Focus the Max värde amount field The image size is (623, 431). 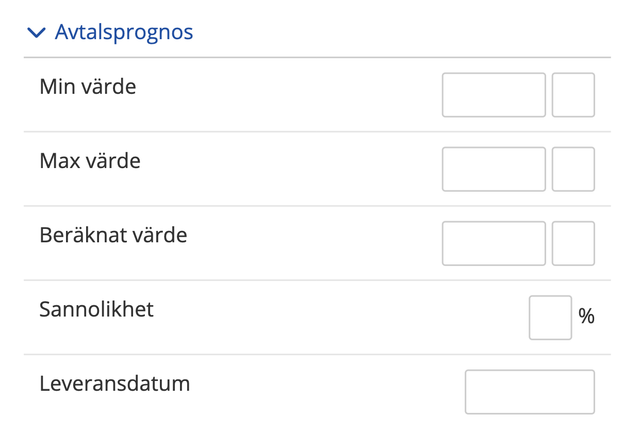click(494, 169)
